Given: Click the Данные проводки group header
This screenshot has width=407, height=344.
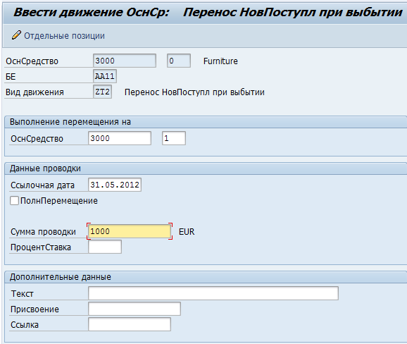Looking at the screenshot, I should [x=45, y=168].
